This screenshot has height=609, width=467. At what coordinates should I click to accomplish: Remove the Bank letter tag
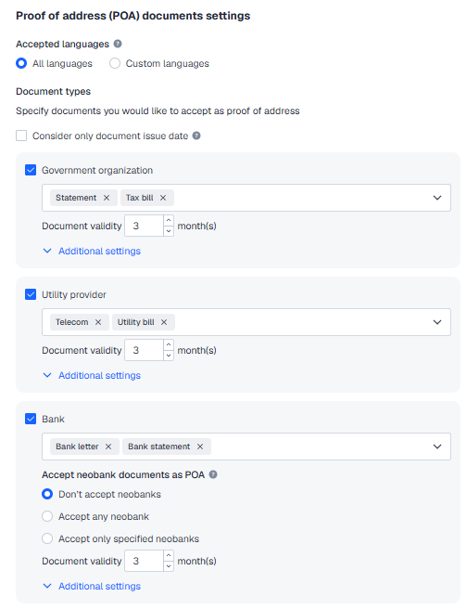click(x=108, y=447)
